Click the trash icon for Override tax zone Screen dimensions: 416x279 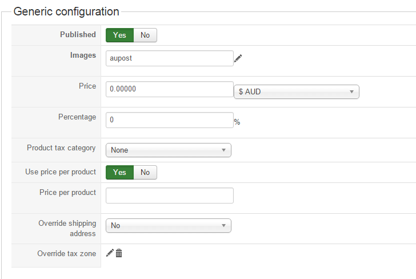[x=119, y=253]
